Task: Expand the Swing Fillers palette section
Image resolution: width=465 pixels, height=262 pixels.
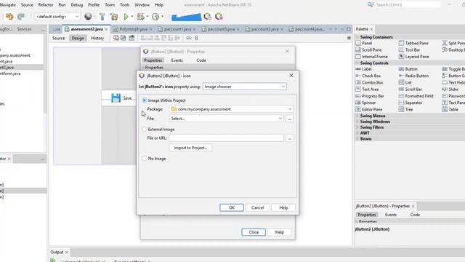Action: click(357, 127)
